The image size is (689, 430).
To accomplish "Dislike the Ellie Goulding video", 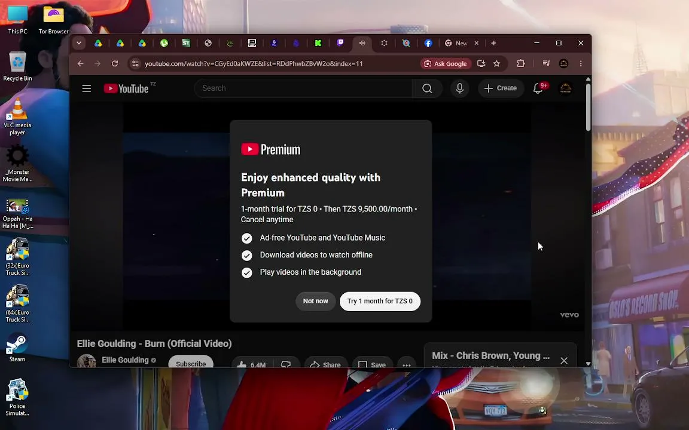I will 286,364.
